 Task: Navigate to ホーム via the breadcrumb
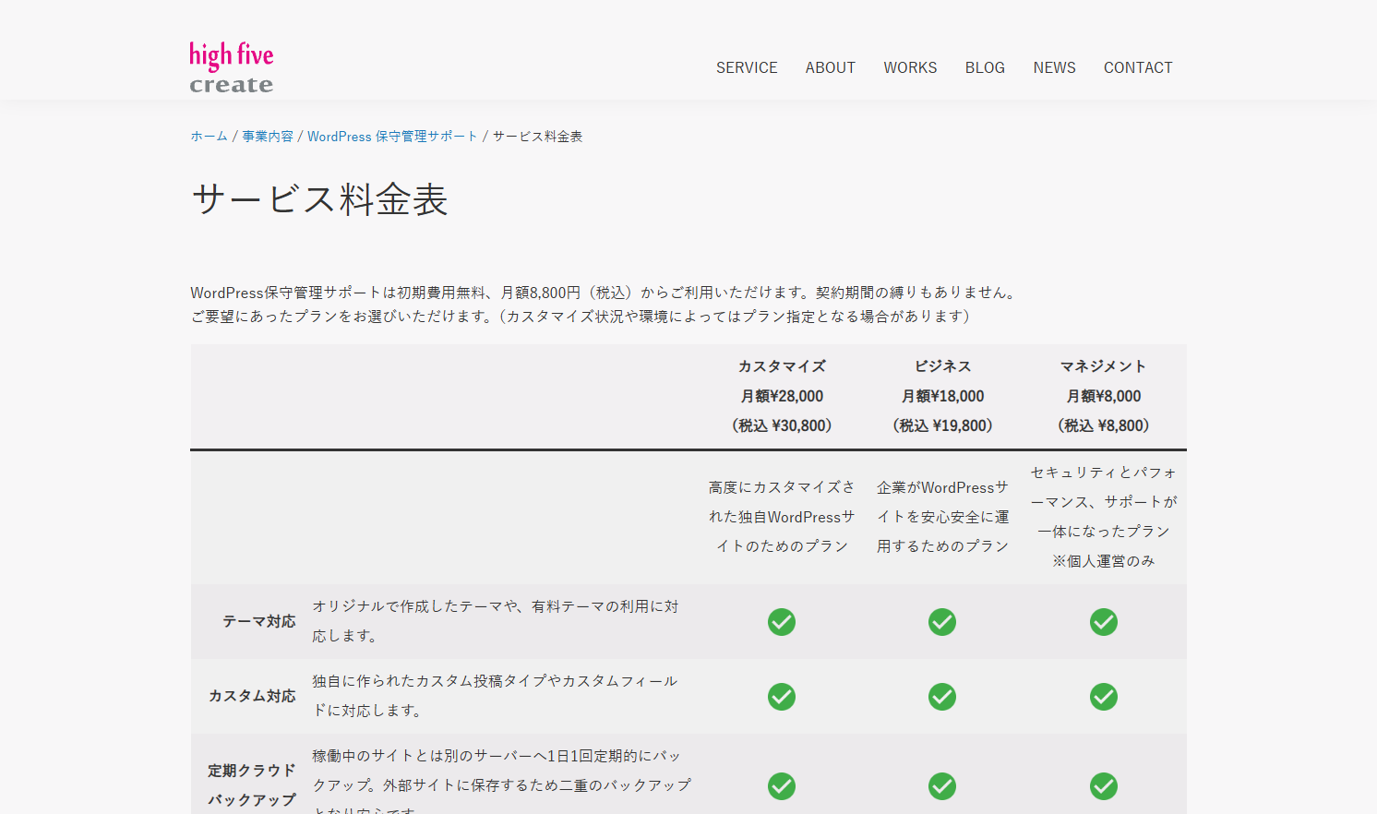coord(209,136)
